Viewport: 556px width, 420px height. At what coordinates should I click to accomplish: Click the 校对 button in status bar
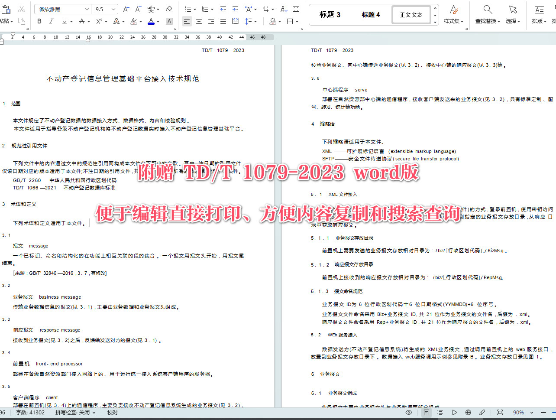pos(113,413)
